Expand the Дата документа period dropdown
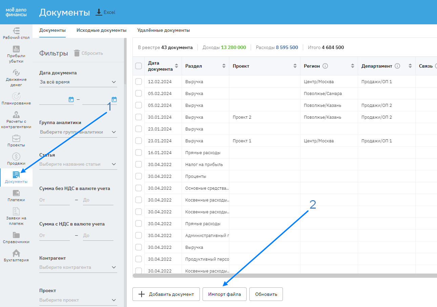The width and height of the screenshot is (437, 307). (78, 82)
